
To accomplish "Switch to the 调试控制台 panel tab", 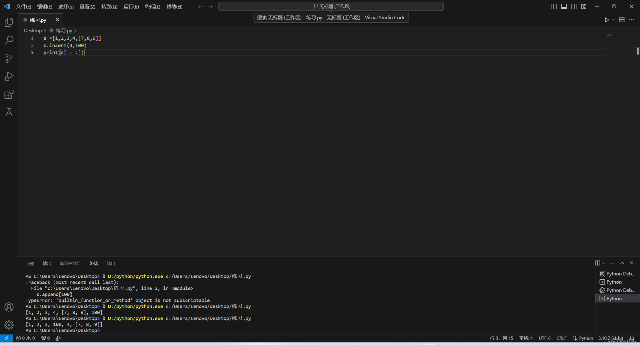I will coord(70,263).
